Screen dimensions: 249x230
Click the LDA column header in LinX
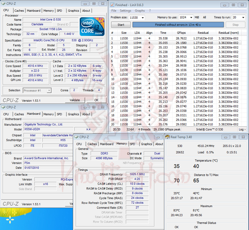click(x=137, y=33)
